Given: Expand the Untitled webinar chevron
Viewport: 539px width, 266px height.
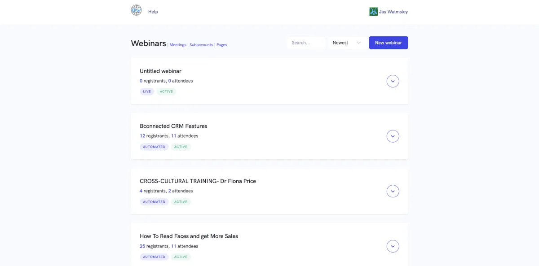Looking at the screenshot, I should click(x=393, y=81).
